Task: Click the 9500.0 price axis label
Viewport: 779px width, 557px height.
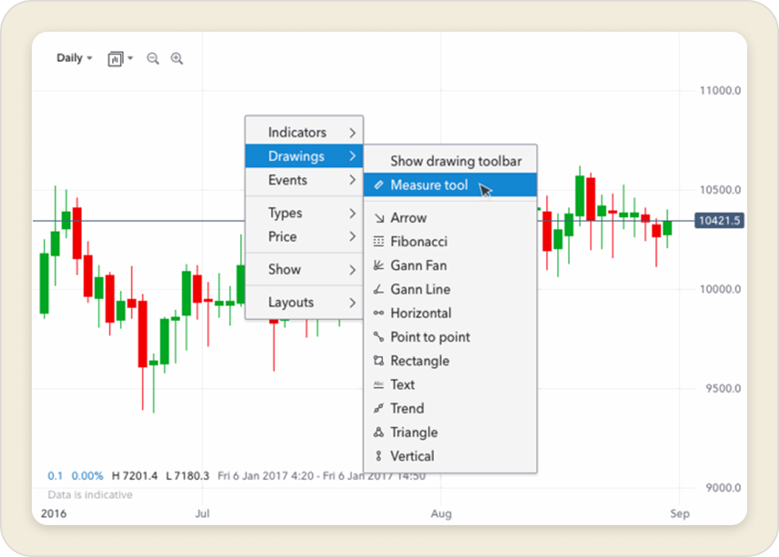Action: point(723,389)
